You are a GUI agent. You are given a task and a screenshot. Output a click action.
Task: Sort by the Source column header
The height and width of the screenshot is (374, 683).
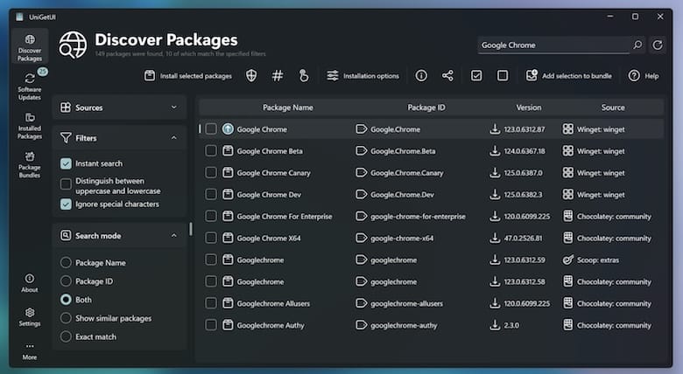(x=613, y=107)
